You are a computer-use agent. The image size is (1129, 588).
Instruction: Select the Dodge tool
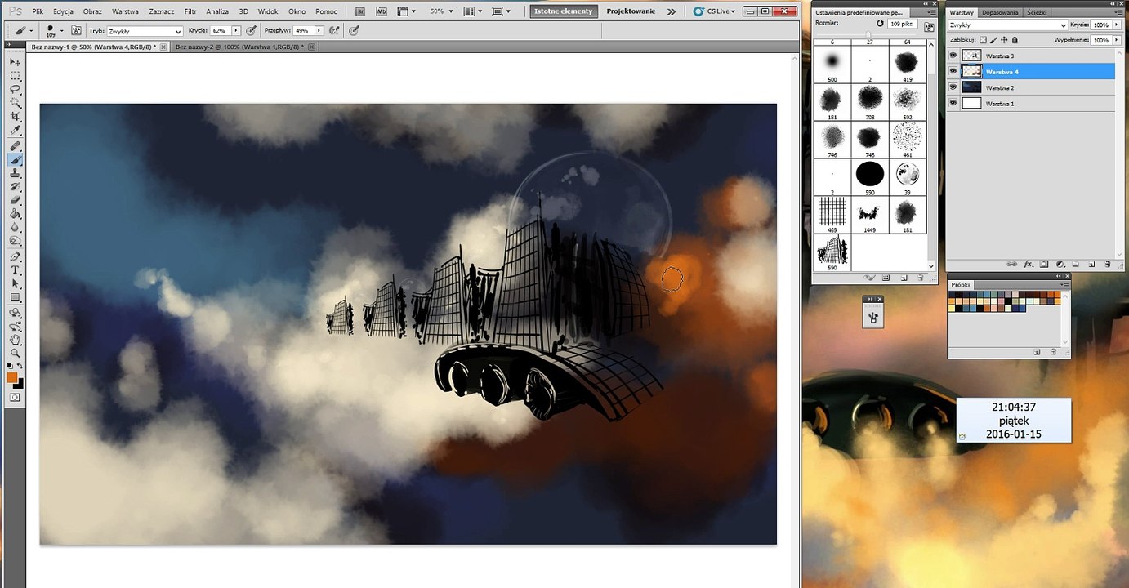(15, 243)
